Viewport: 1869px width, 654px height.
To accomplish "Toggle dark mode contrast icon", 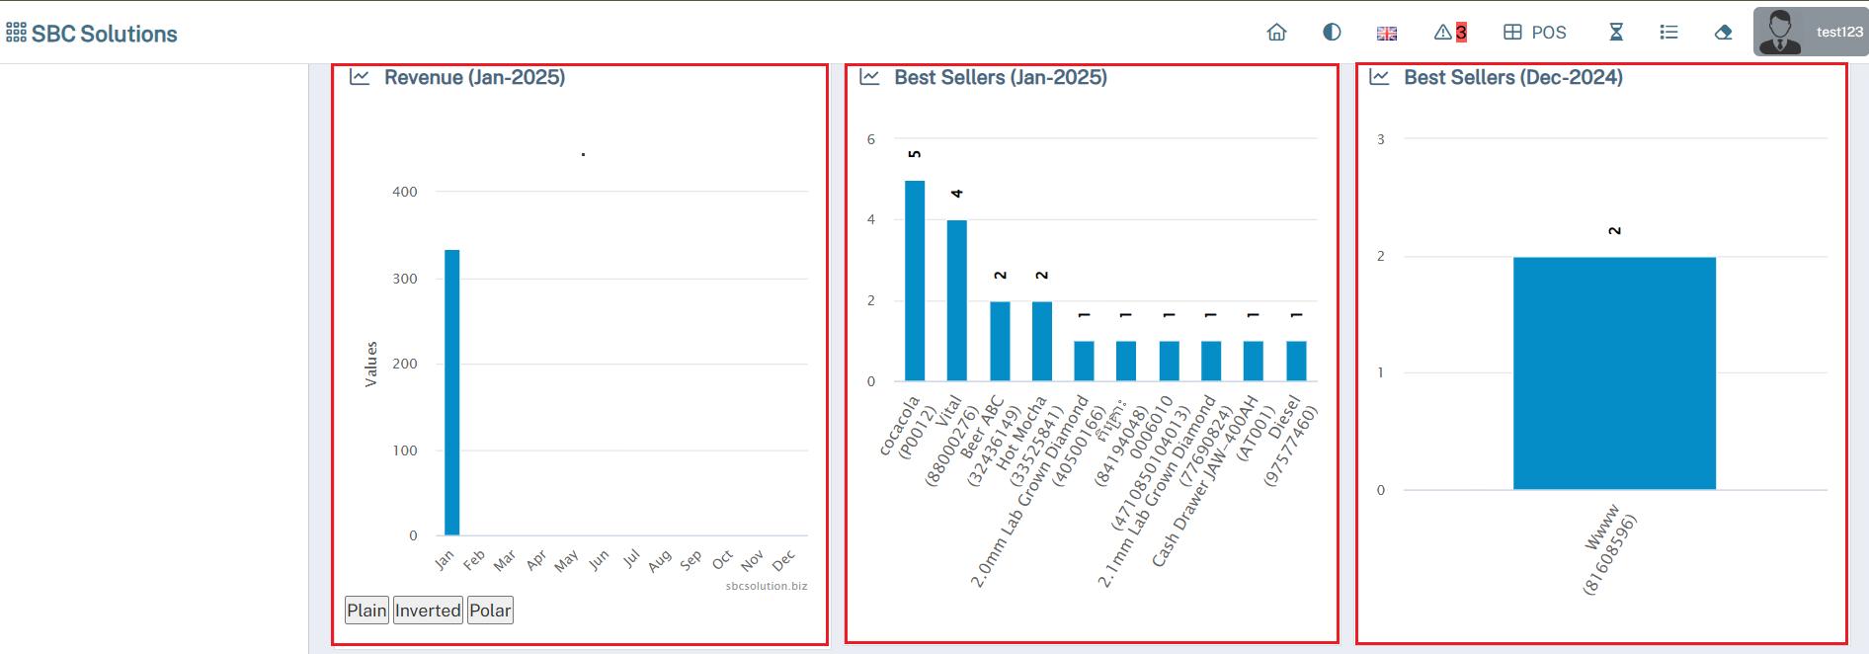I will click(x=1332, y=33).
